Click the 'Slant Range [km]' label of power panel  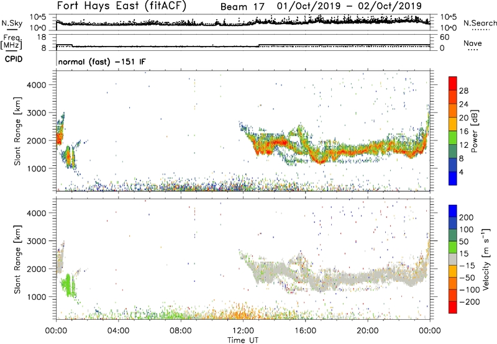17,131
